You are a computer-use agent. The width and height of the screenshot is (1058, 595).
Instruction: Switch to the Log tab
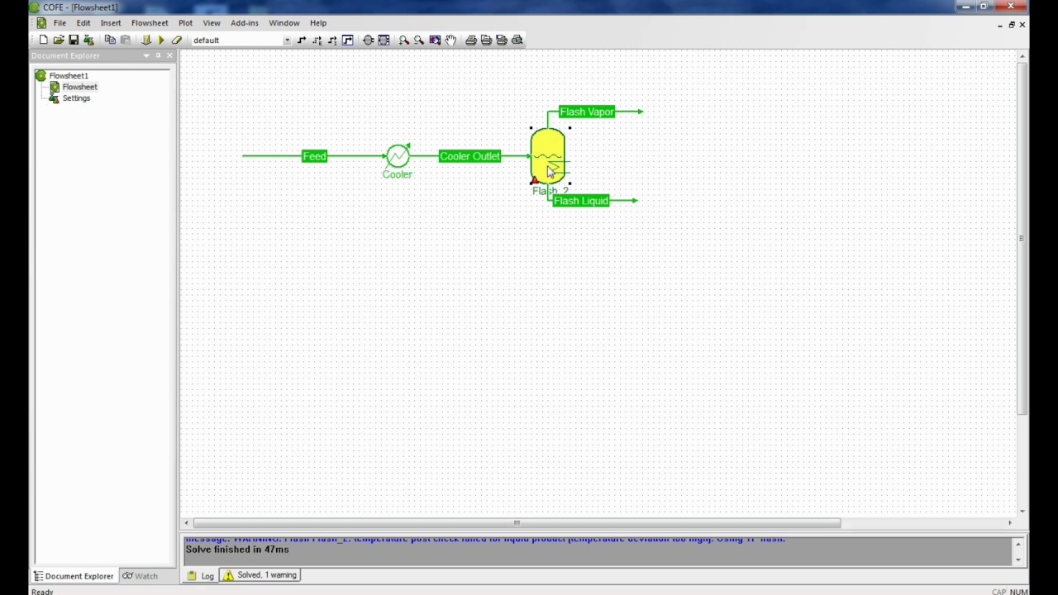click(201, 576)
